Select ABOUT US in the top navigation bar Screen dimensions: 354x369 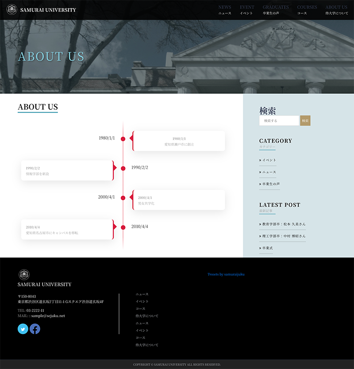tap(337, 10)
